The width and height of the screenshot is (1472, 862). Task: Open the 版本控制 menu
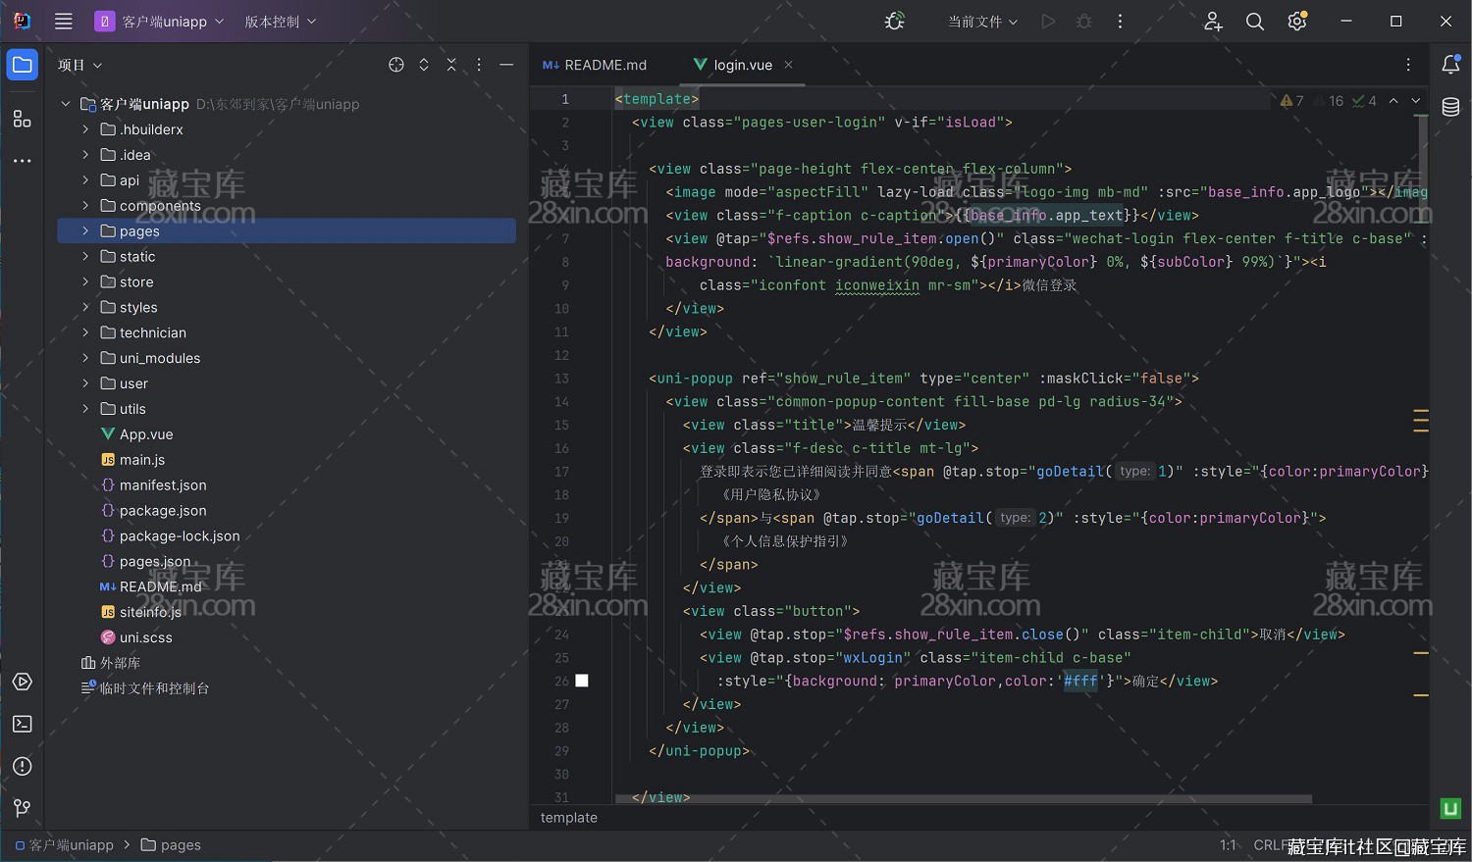(x=280, y=22)
